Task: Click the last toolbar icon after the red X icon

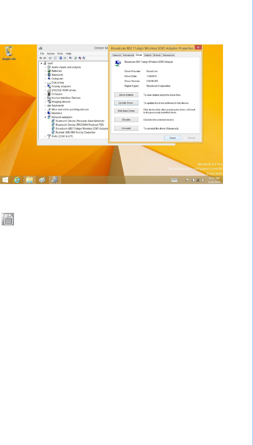Action: tap(84, 58)
